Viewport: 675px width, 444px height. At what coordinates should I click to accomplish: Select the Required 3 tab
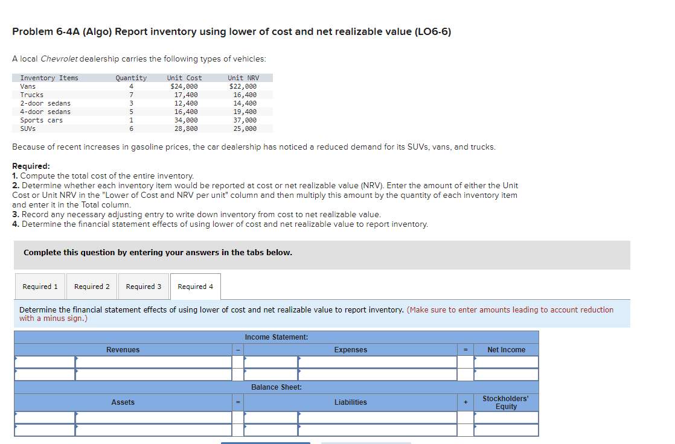tap(144, 287)
